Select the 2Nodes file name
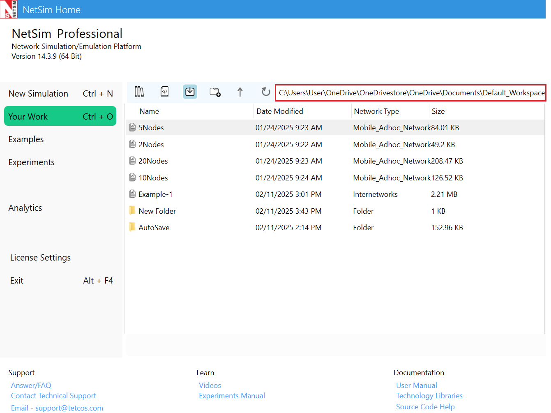The width and height of the screenshot is (551, 413). coord(151,145)
